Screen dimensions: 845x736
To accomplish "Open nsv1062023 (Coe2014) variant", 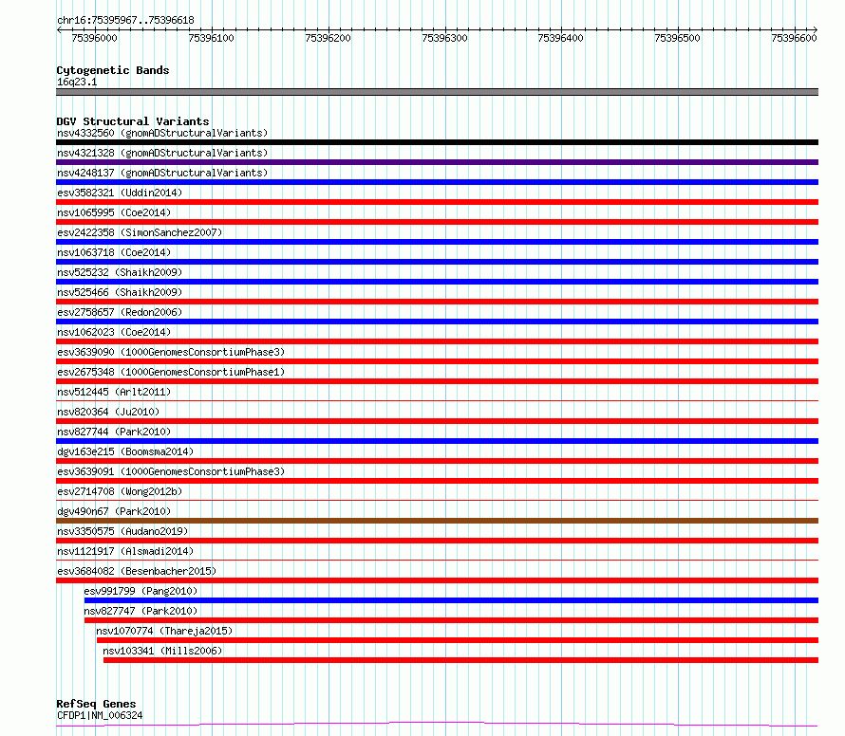I will [114, 332].
